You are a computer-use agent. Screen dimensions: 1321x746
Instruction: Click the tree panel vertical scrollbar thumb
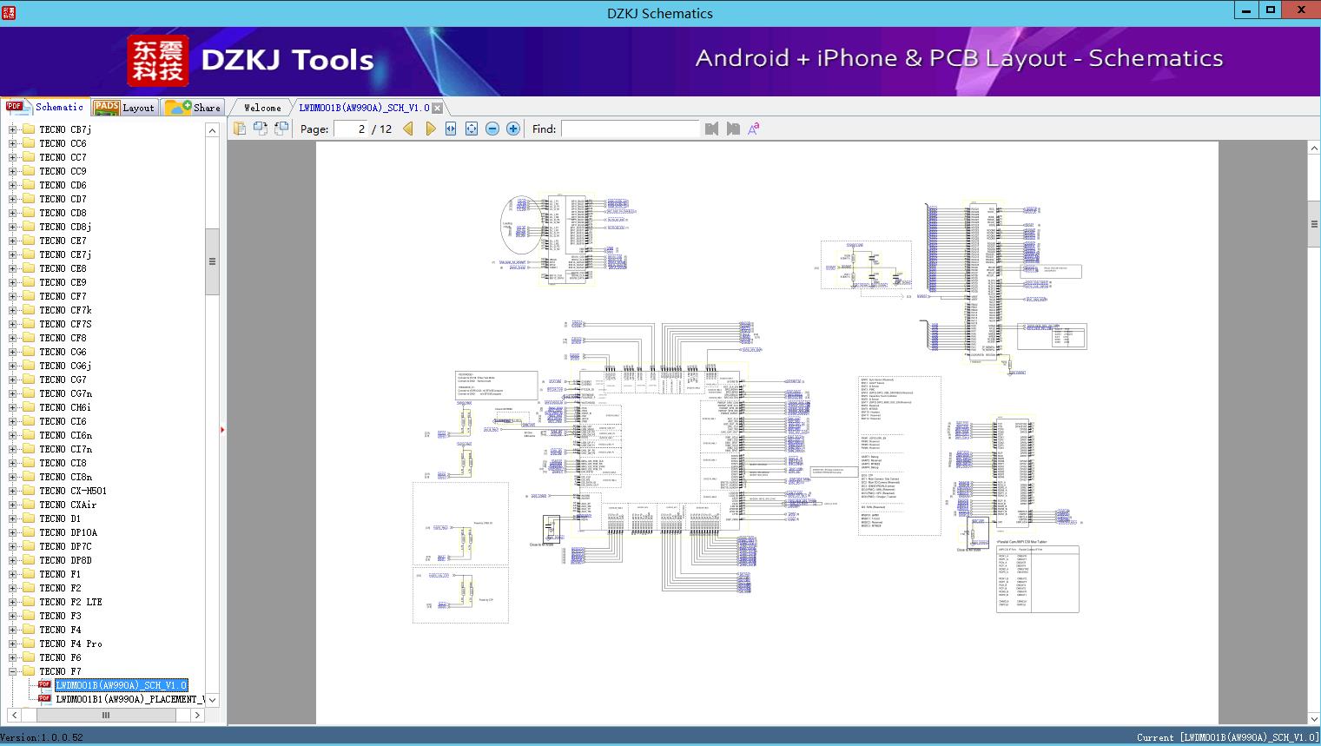[x=212, y=261]
